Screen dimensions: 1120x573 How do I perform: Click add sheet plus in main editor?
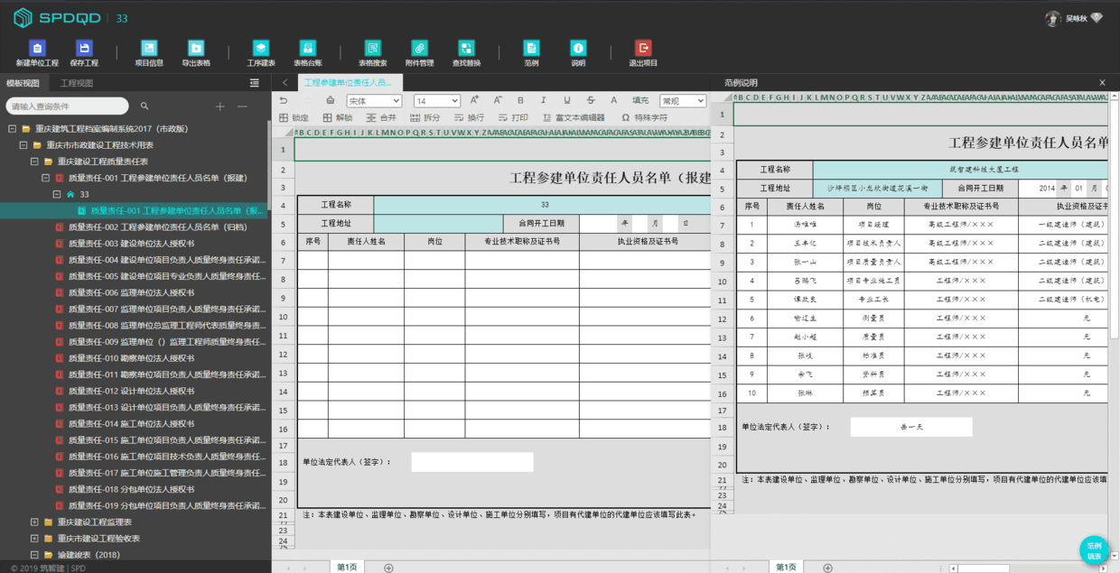[388, 568]
